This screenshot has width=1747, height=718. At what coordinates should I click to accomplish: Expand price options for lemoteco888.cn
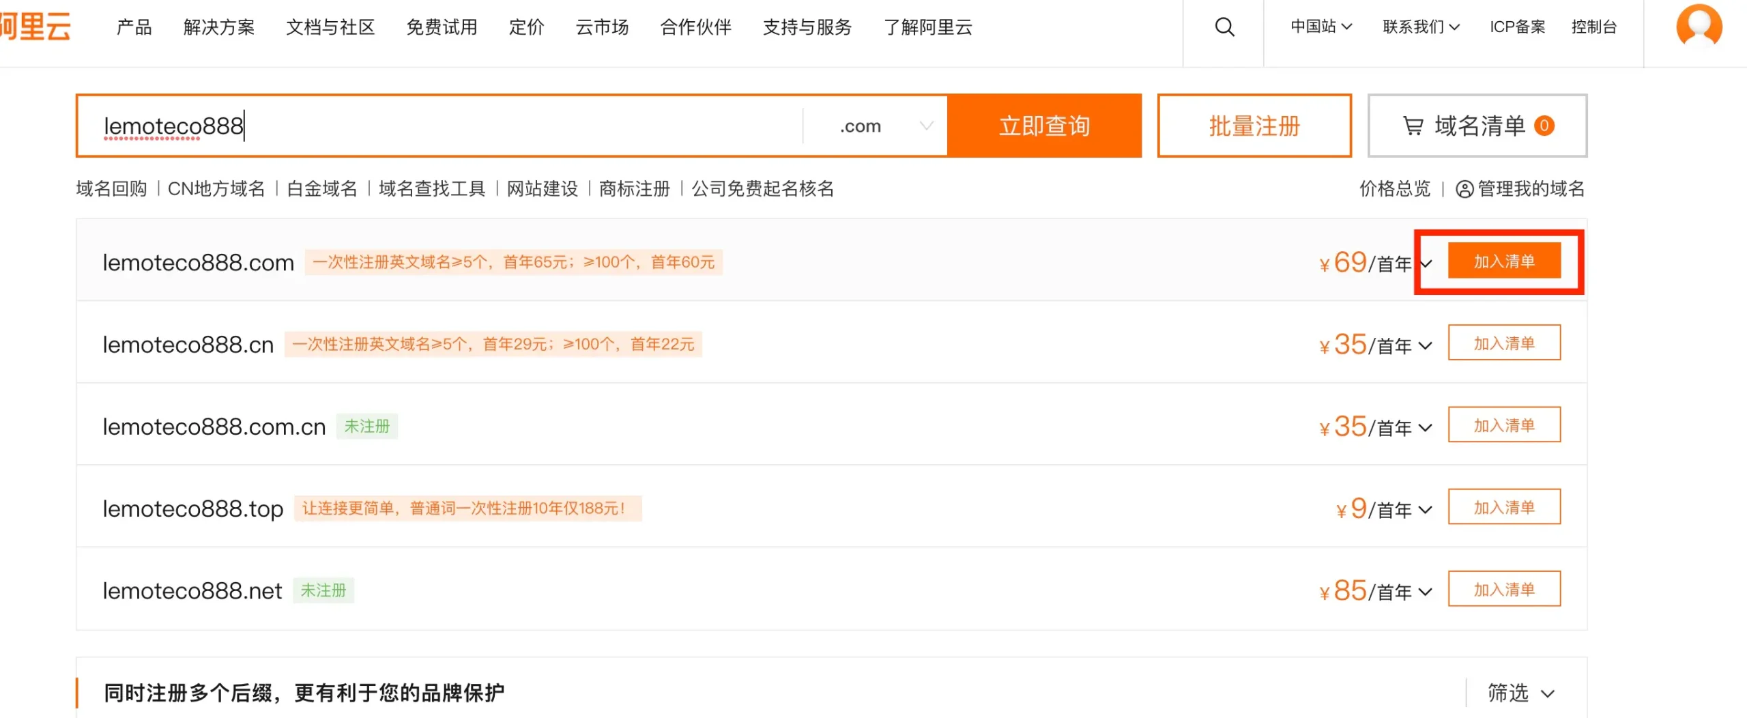[x=1425, y=346]
